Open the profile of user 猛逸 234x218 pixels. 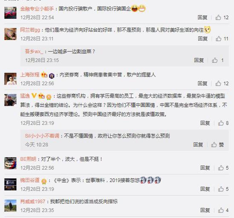coord(25,96)
